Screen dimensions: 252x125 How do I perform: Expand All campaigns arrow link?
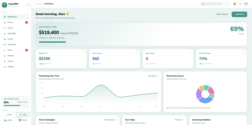click(110, 120)
